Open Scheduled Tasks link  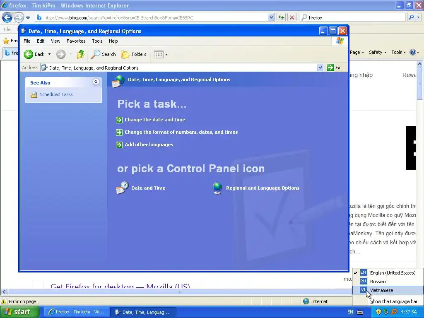(x=56, y=94)
